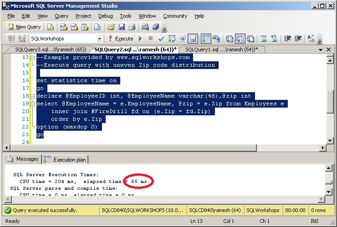
Task: Open the Help menu
Action: (199, 16)
